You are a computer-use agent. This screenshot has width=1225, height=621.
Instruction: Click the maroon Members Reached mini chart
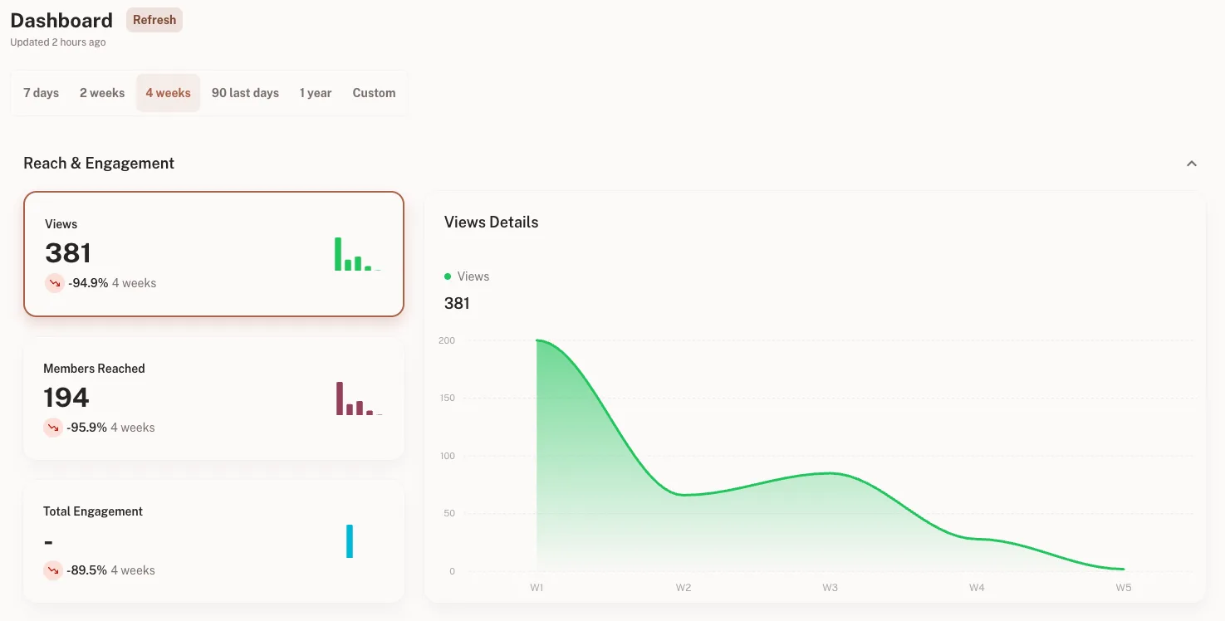point(359,399)
